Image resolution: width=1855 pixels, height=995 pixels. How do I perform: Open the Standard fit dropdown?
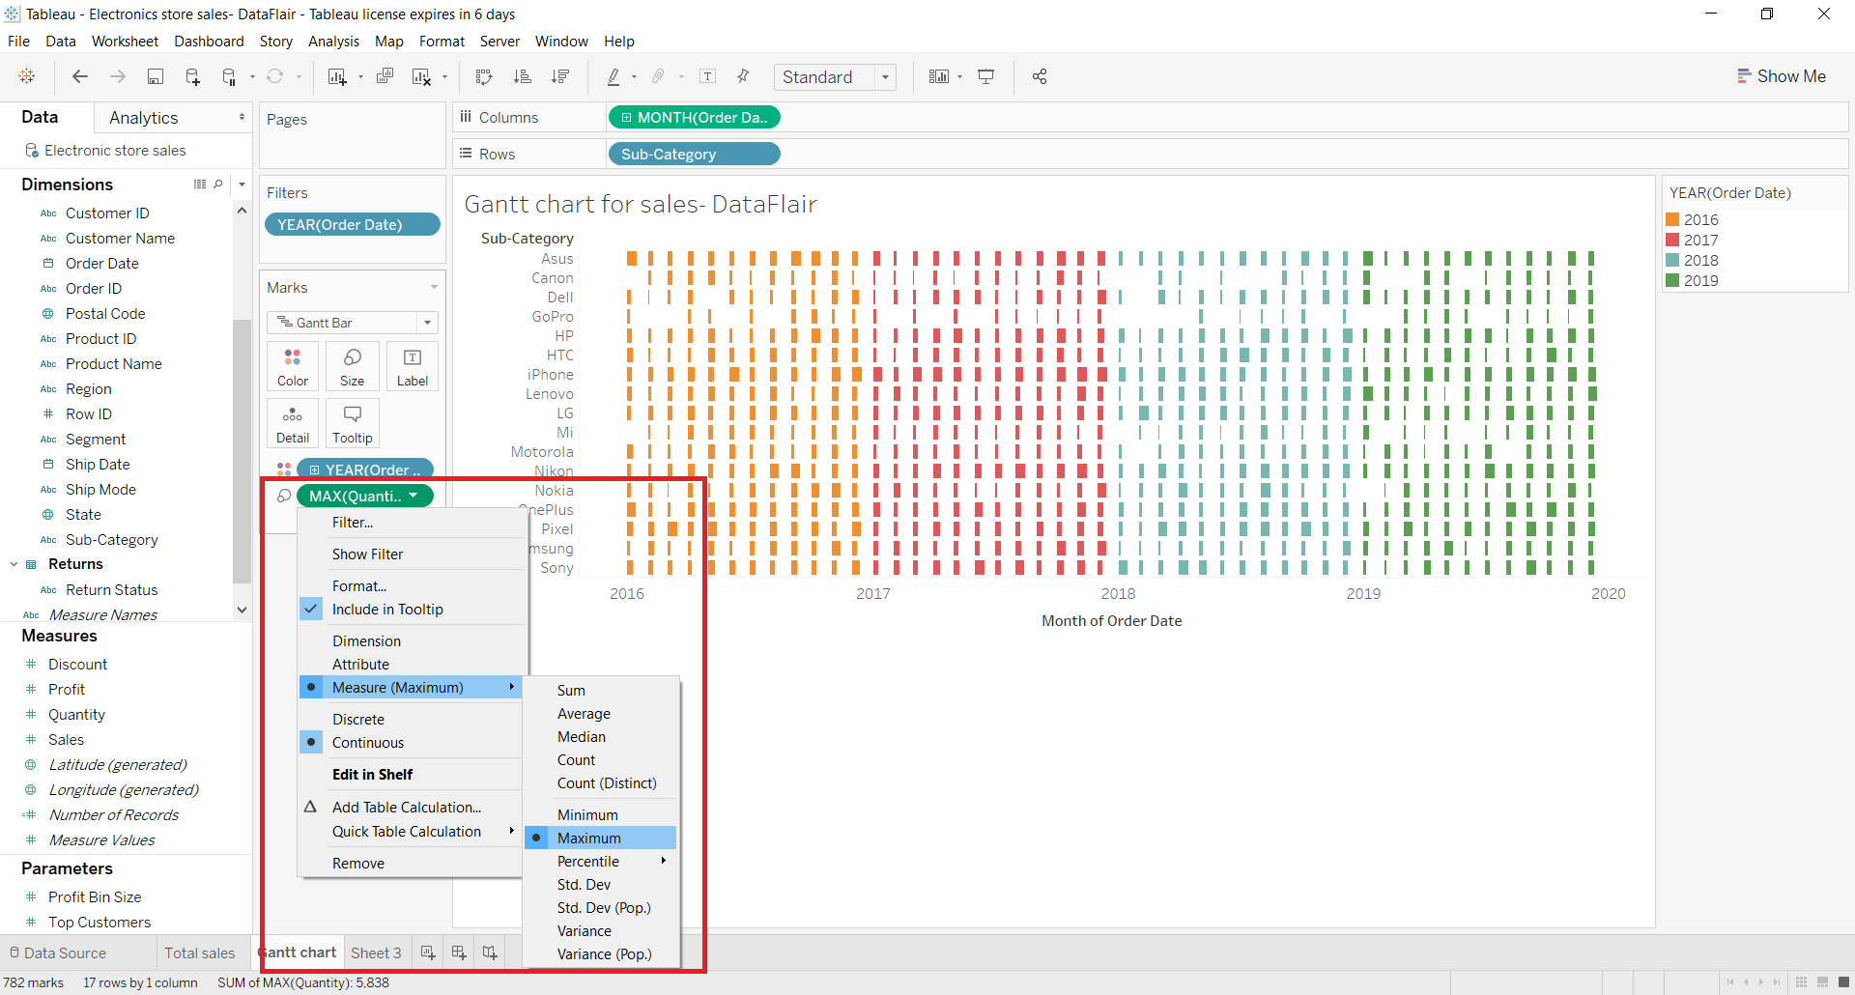(x=886, y=77)
